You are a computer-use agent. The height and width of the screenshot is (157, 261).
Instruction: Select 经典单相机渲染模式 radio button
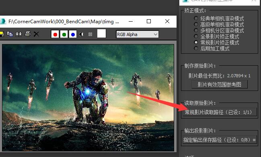[x=196, y=18]
